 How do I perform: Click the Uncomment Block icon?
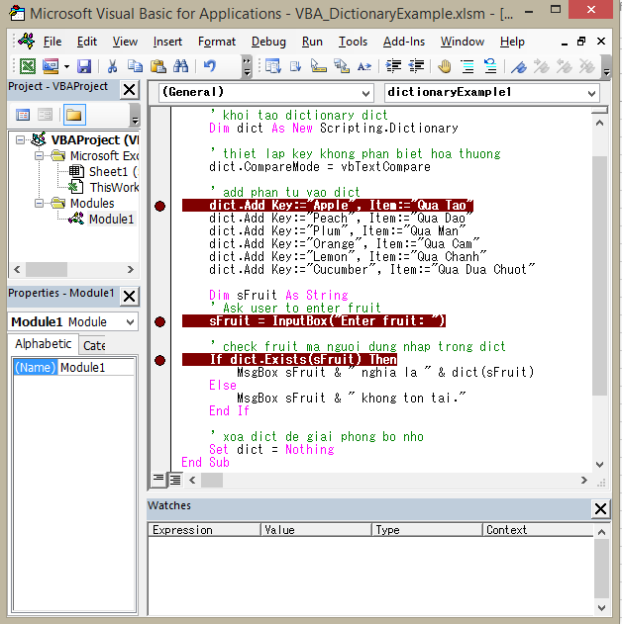point(490,66)
